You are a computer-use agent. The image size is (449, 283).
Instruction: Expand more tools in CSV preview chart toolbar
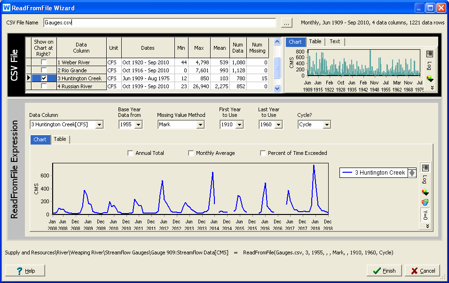click(432, 88)
